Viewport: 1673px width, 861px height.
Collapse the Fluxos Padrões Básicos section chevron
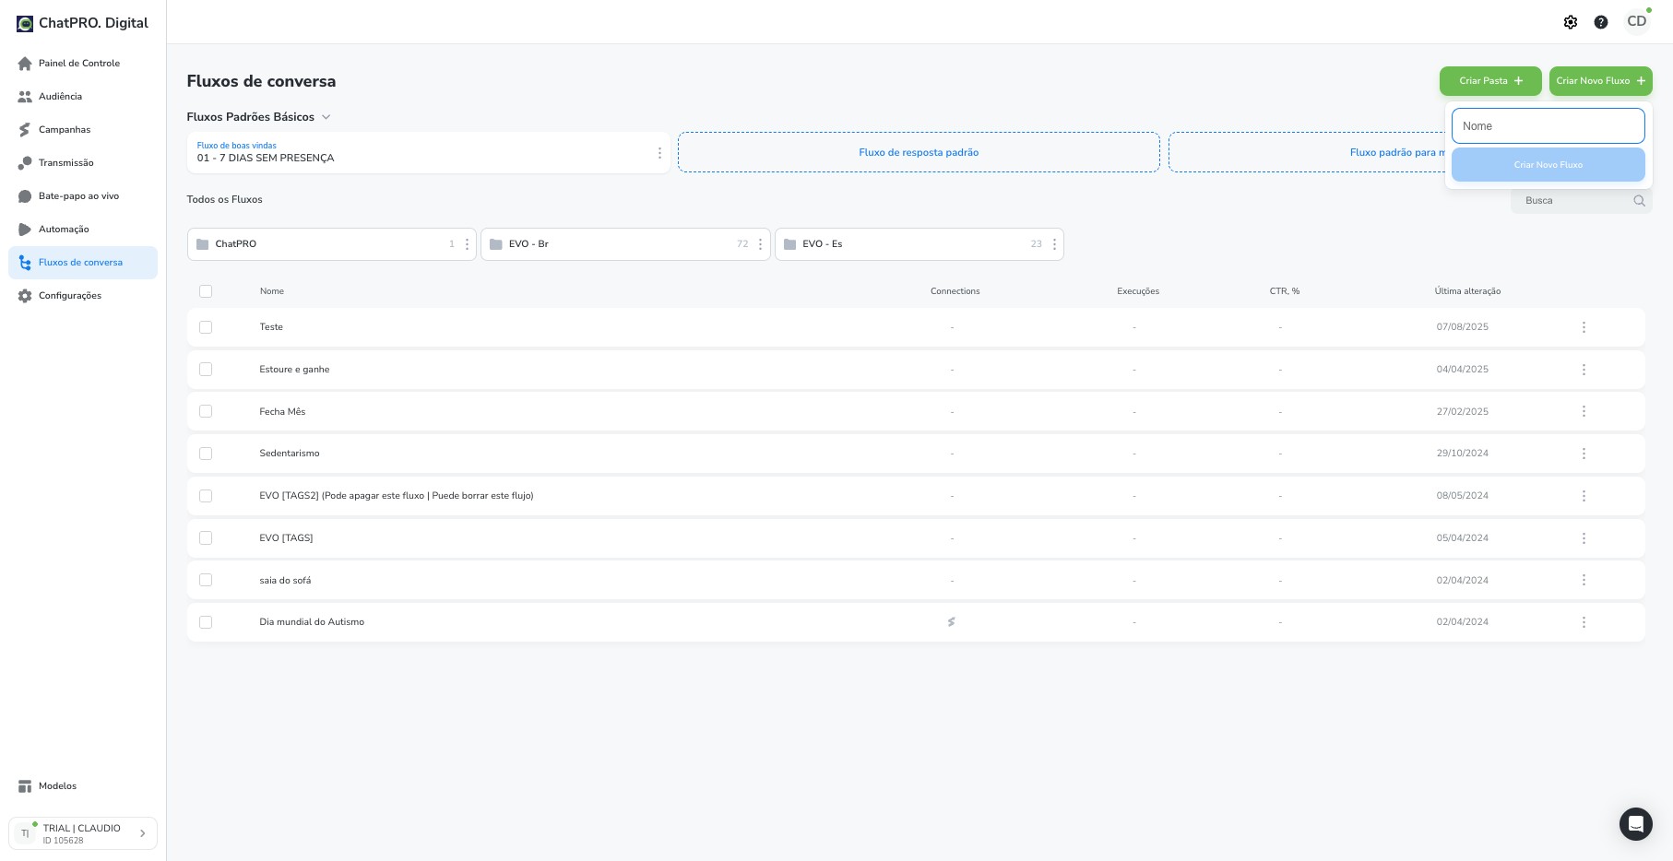click(x=326, y=117)
